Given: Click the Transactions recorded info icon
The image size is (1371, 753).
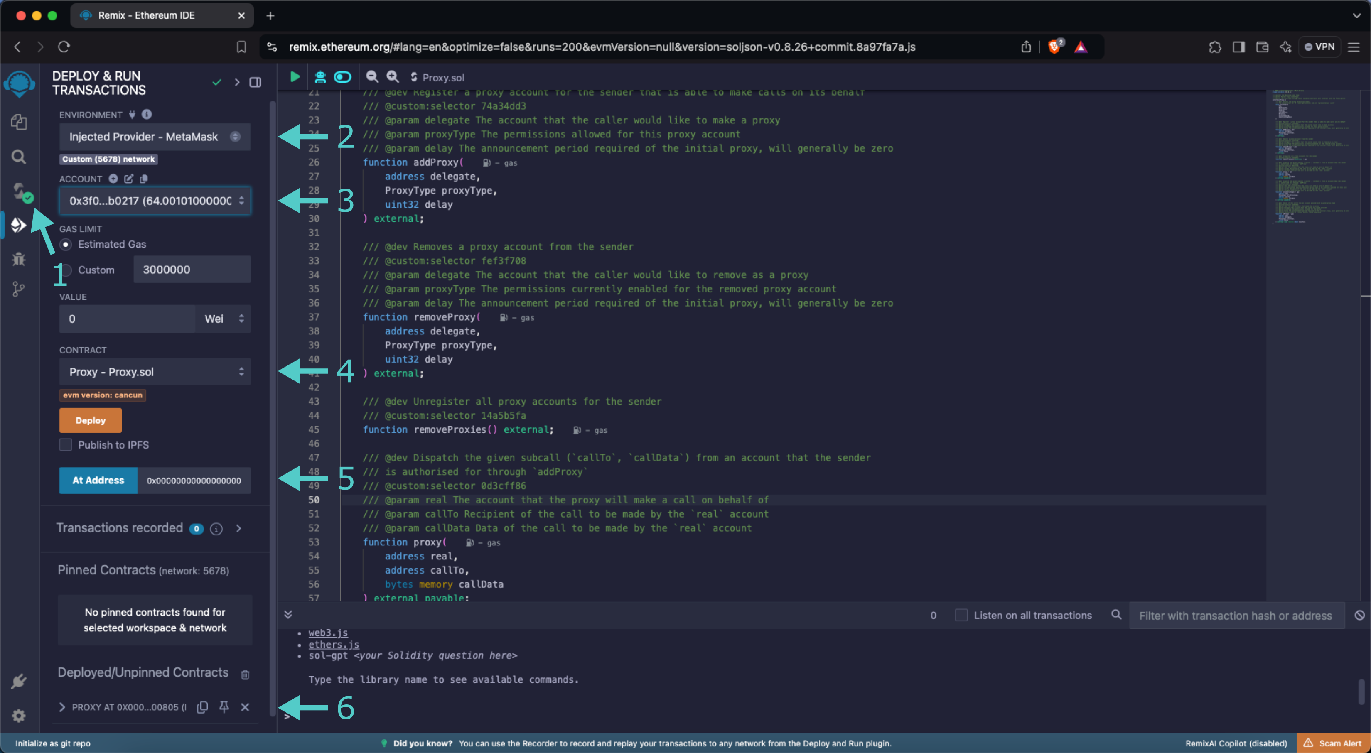Looking at the screenshot, I should pos(216,528).
